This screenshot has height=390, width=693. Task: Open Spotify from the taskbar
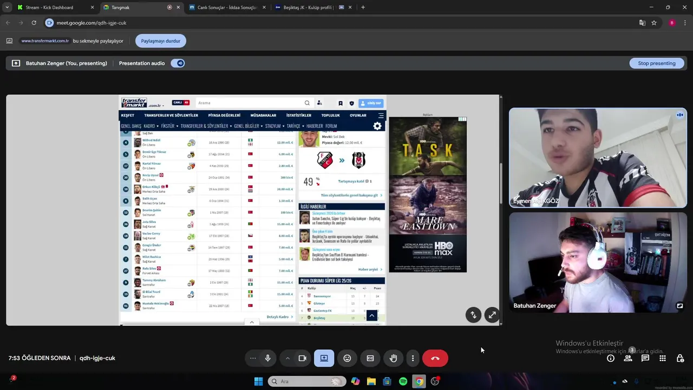click(403, 381)
